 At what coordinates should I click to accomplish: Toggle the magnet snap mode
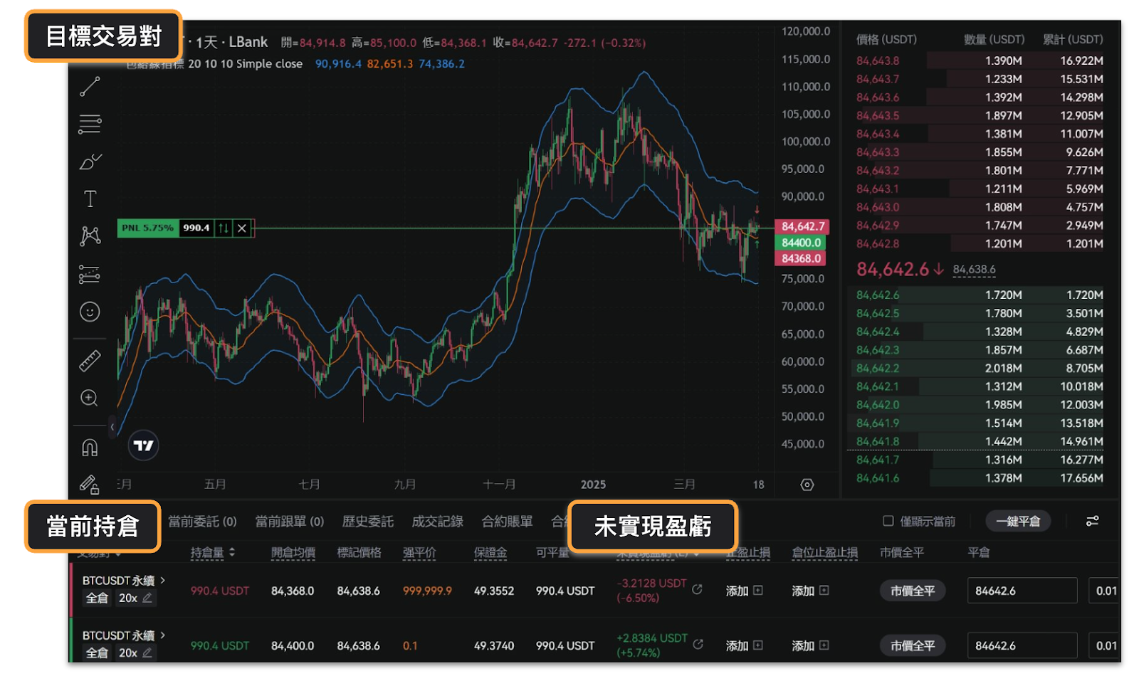coord(90,448)
